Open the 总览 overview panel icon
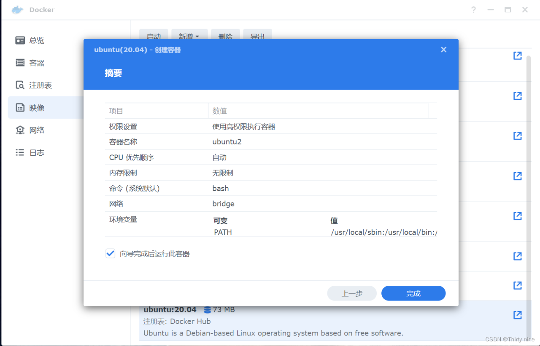Viewport: 540px width, 346px height. click(19, 40)
